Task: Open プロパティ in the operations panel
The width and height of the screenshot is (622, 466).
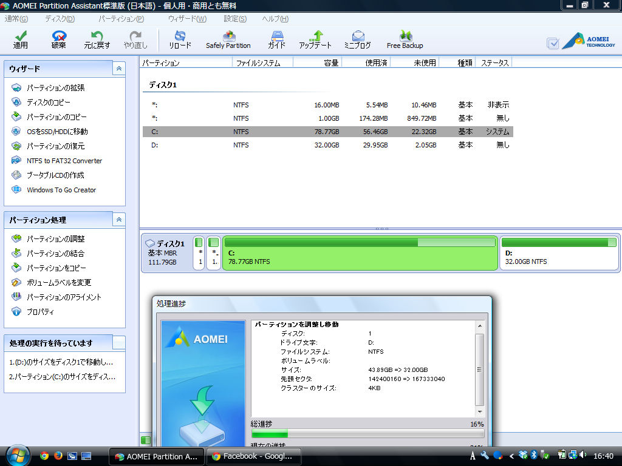Action: (x=33, y=312)
